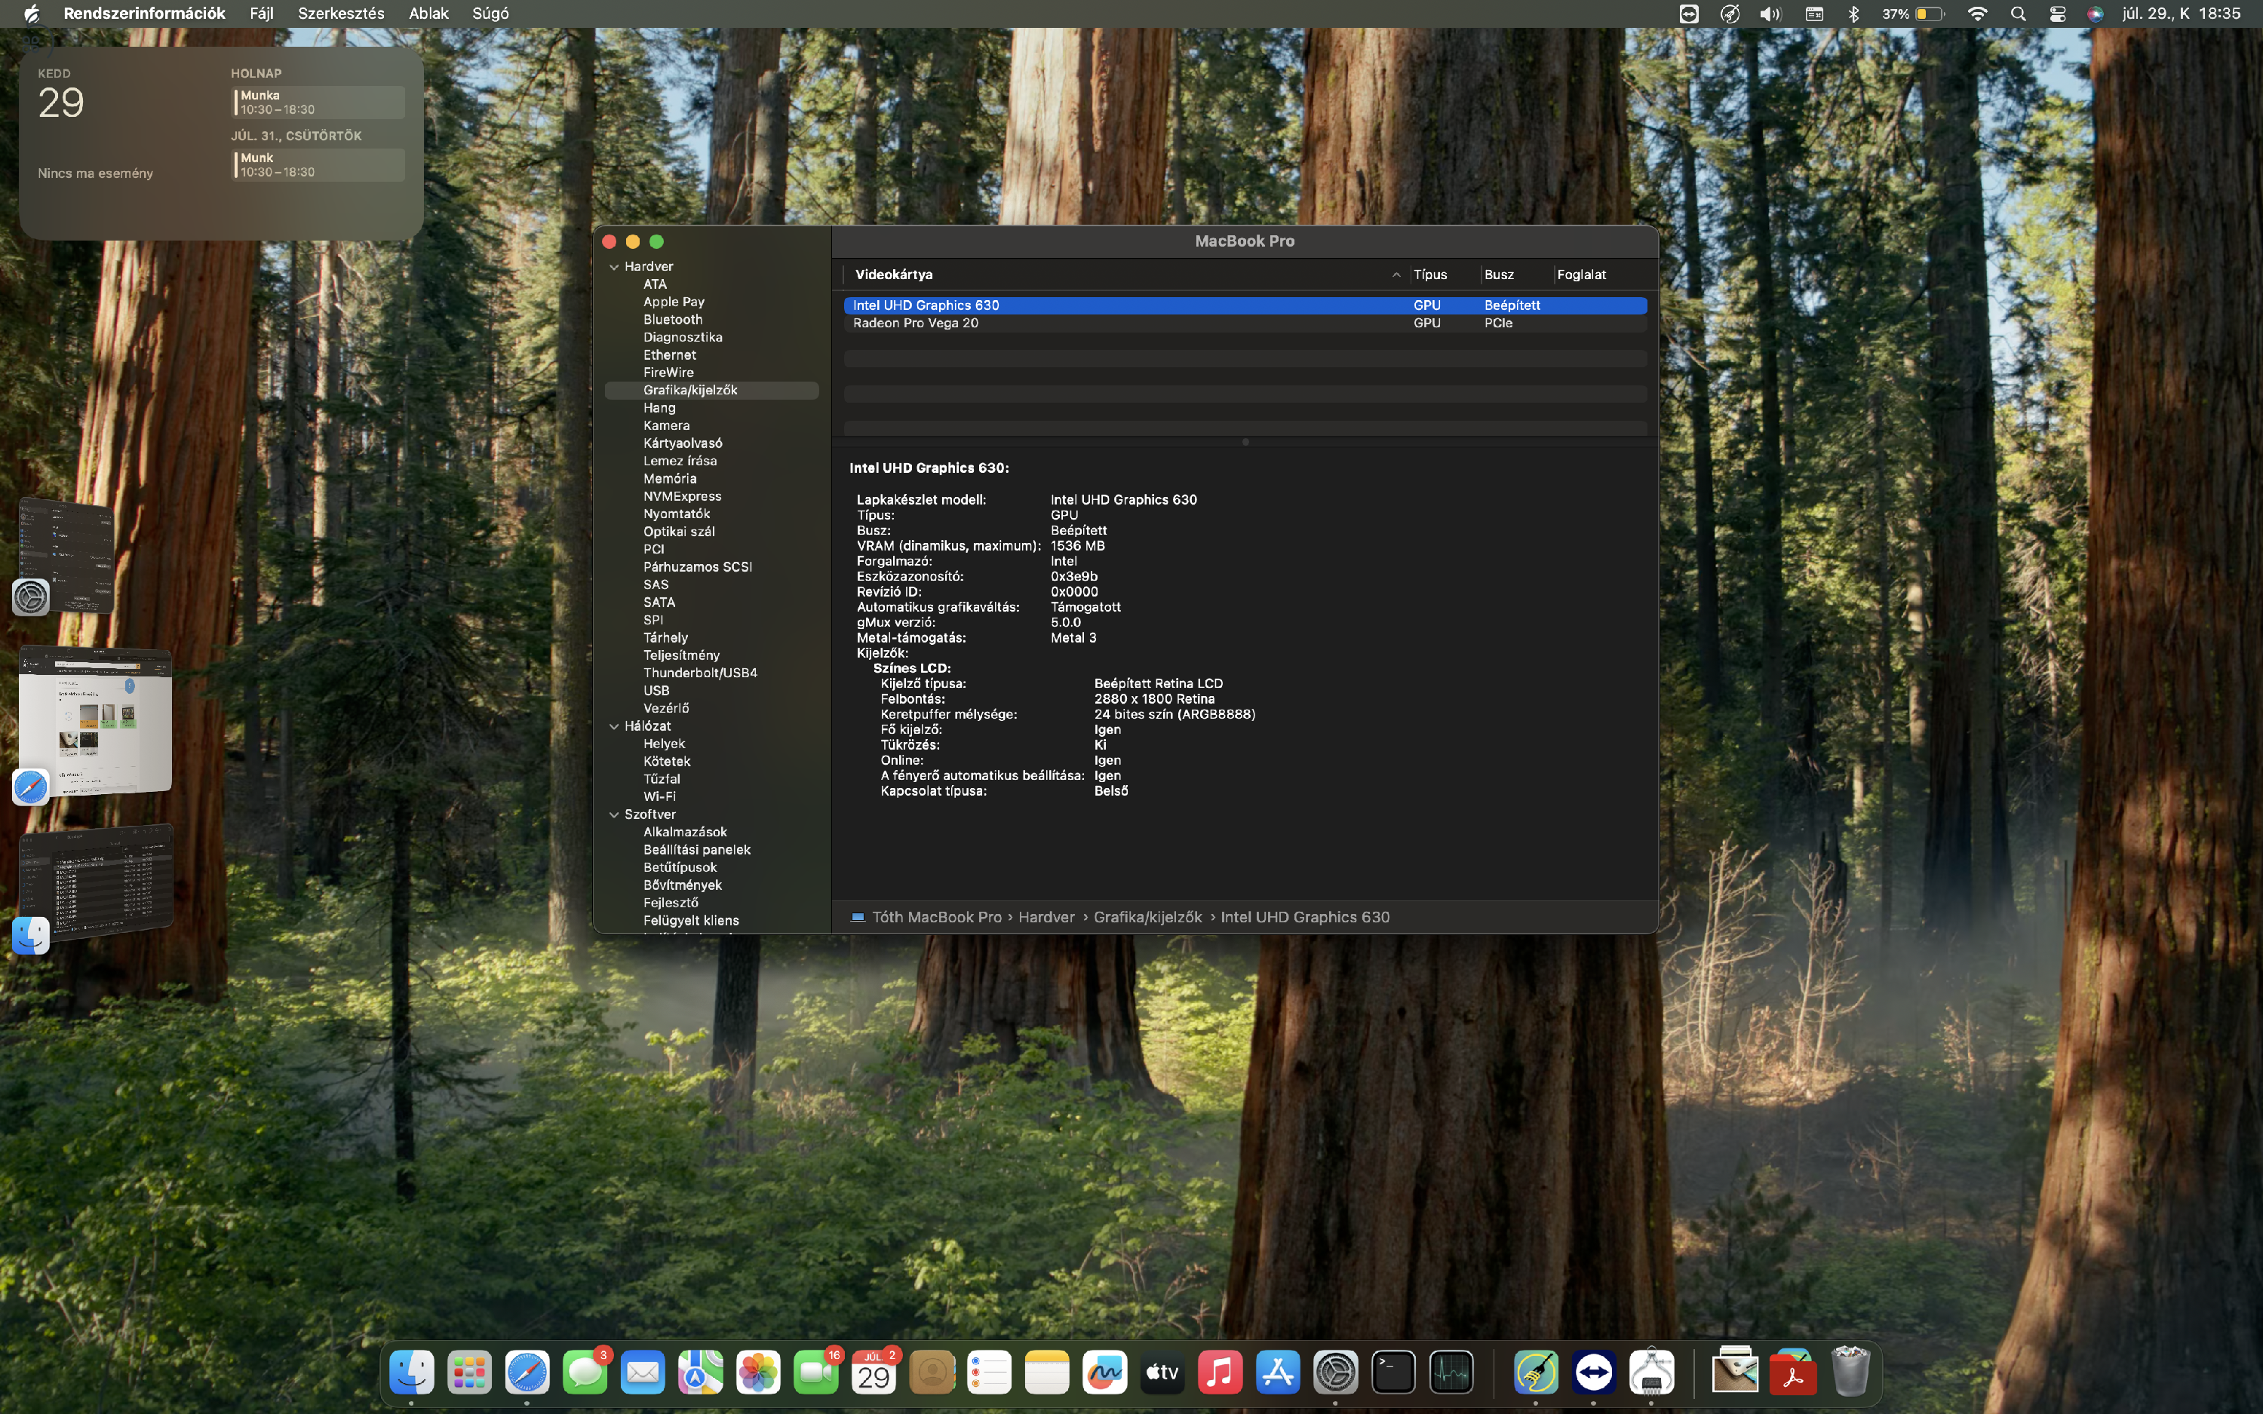The image size is (2263, 1414).
Task: Open Contacts from the Dock
Action: (932, 1372)
